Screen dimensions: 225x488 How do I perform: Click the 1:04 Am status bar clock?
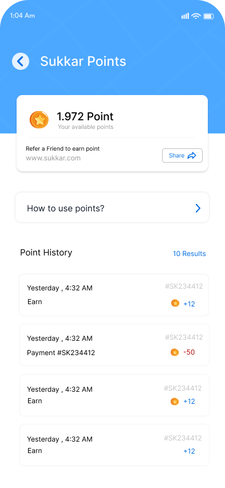pyautogui.click(x=22, y=15)
